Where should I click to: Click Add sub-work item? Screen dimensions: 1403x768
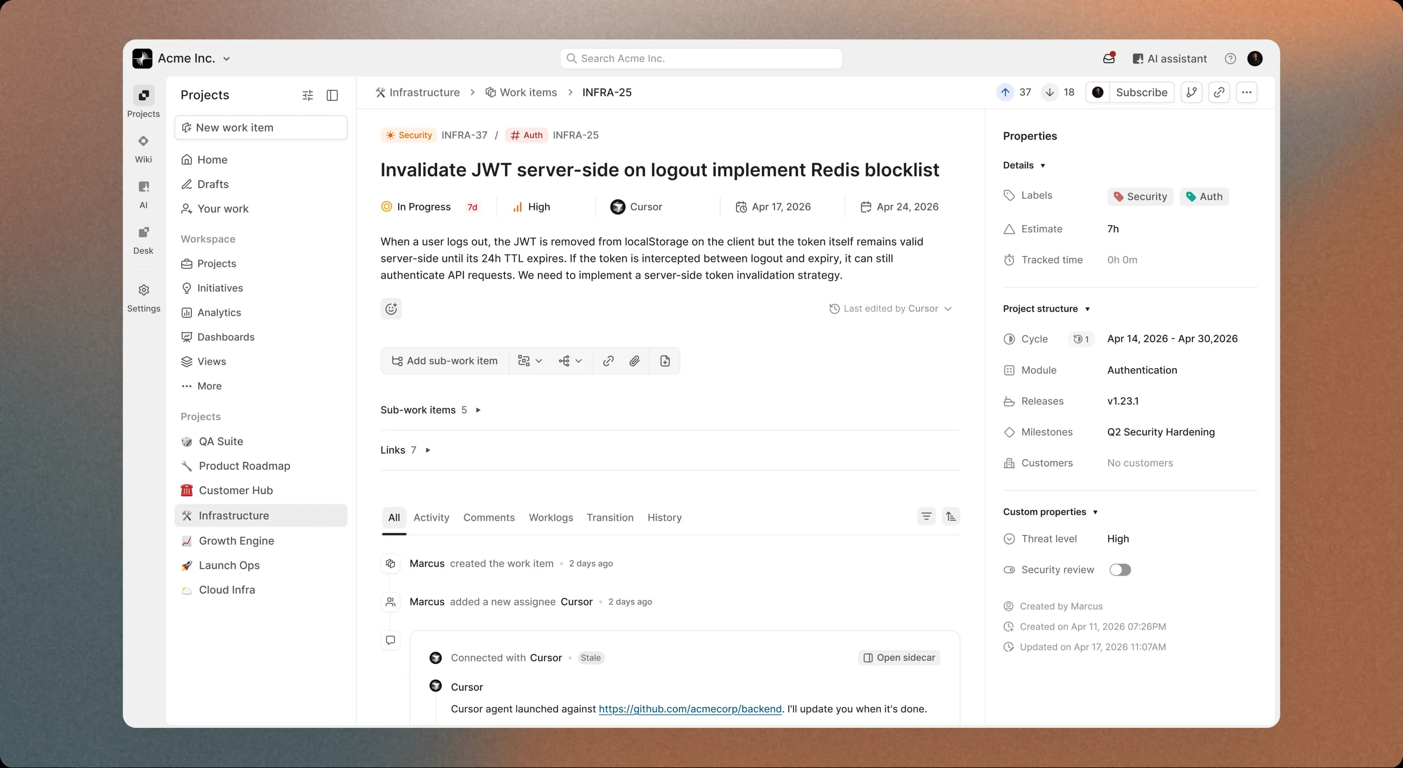444,361
